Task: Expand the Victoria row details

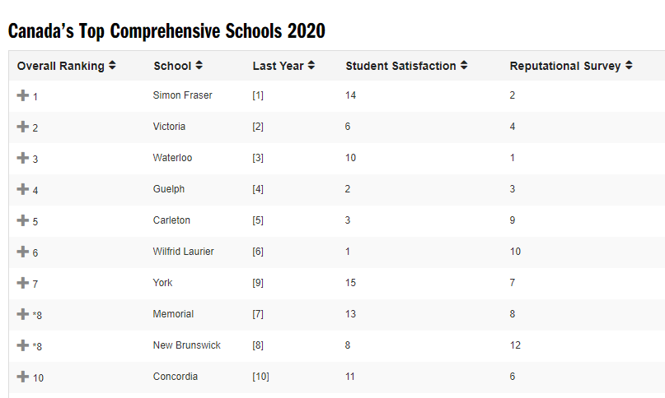Action: (x=23, y=127)
